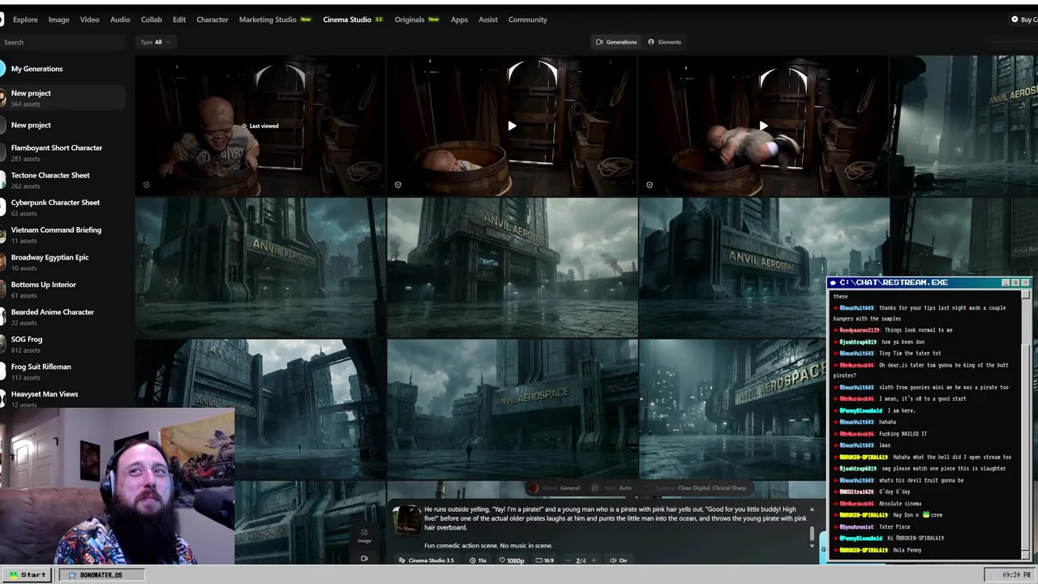Screen dimensions: 1038x584
Task: Toggle the sound On setting
Action: 618,560
